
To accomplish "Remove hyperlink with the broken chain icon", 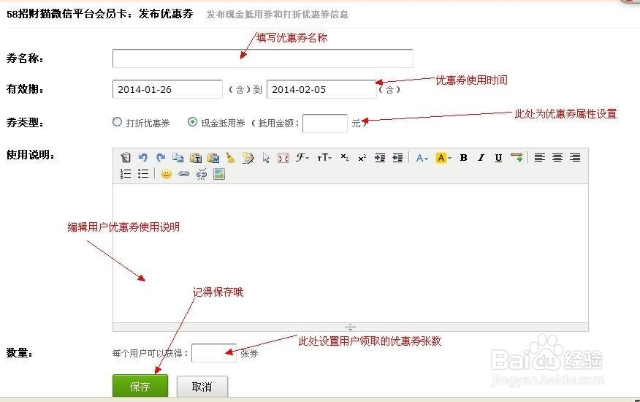I will tap(201, 174).
